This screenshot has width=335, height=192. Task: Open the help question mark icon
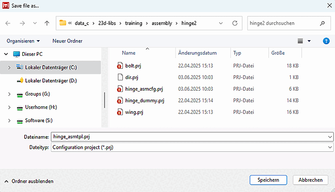tap(326, 41)
